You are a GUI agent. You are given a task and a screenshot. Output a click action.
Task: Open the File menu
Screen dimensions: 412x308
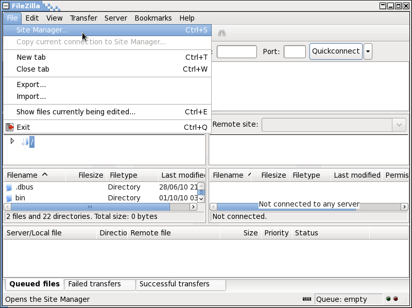12,18
